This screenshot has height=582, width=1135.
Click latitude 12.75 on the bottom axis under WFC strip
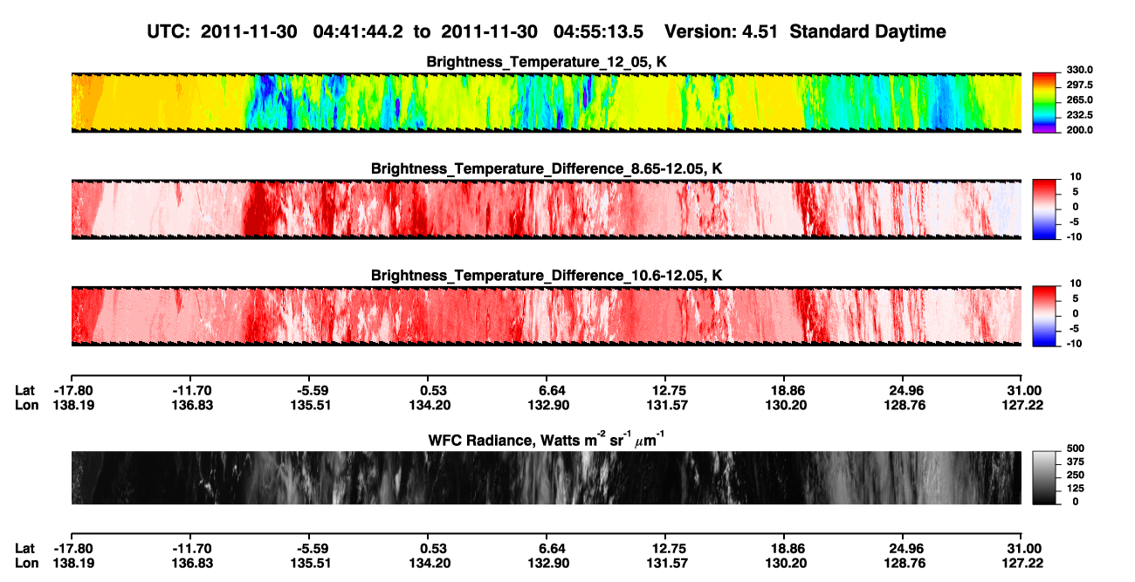(665, 549)
